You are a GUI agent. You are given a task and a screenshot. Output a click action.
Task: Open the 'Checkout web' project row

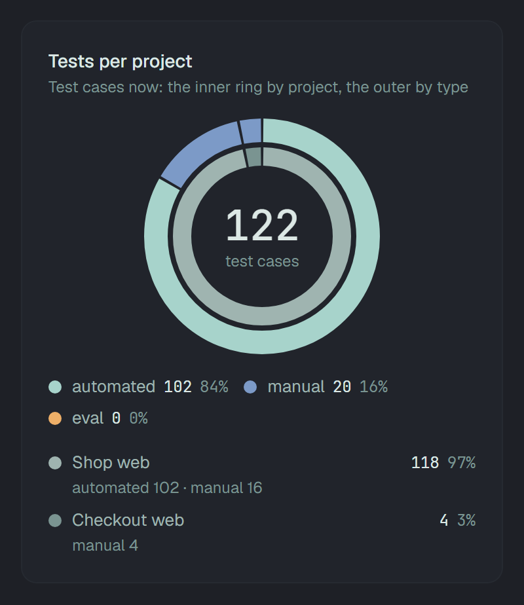pyautogui.click(x=262, y=532)
